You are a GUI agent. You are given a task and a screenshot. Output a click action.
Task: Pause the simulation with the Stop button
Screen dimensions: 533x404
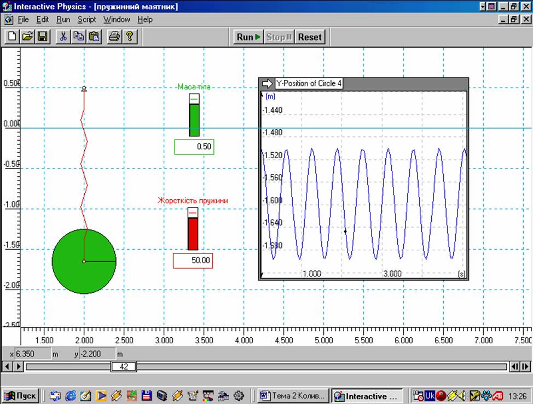[x=279, y=37]
